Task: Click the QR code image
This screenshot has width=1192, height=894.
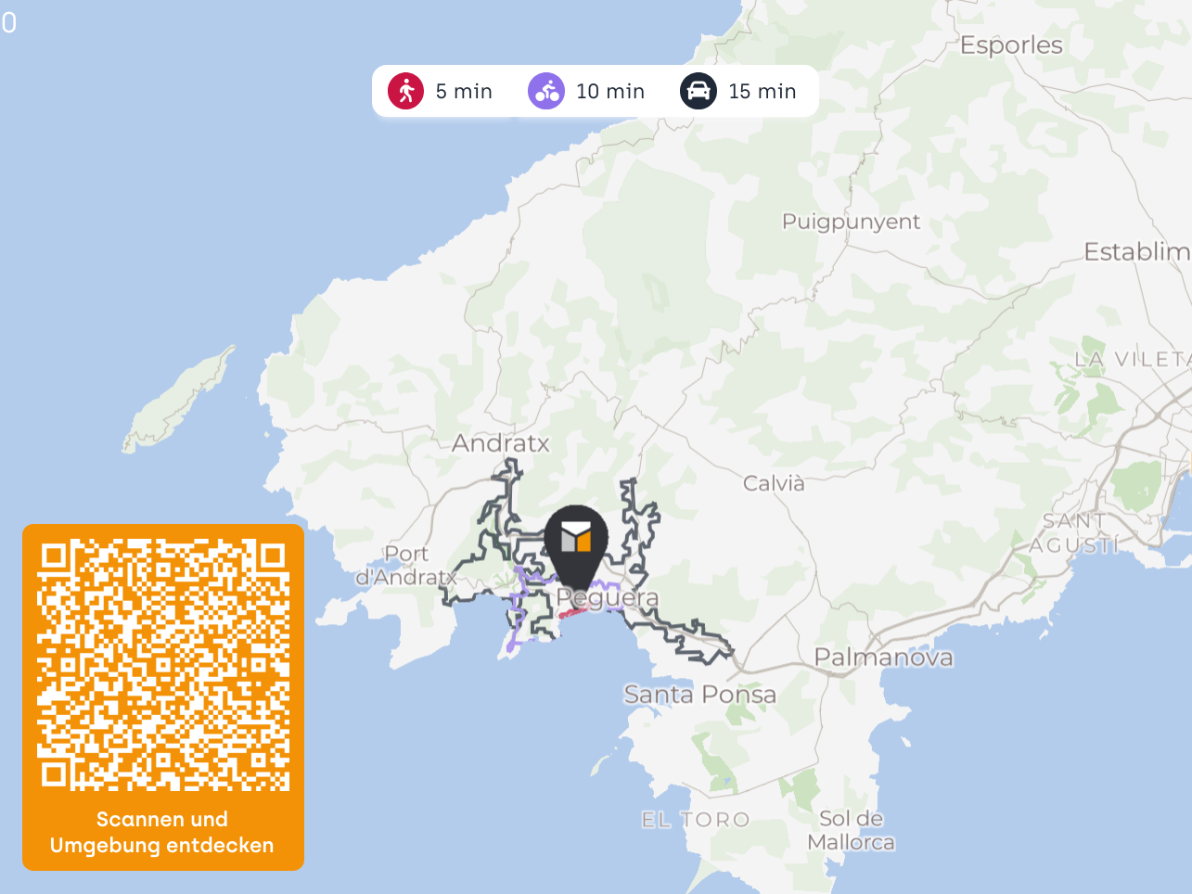Action: [163, 665]
